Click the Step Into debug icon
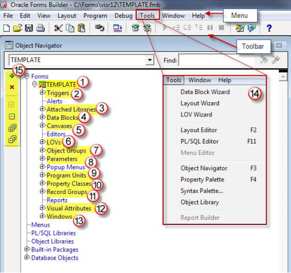The width and height of the screenshot is (291, 273). click(x=176, y=28)
